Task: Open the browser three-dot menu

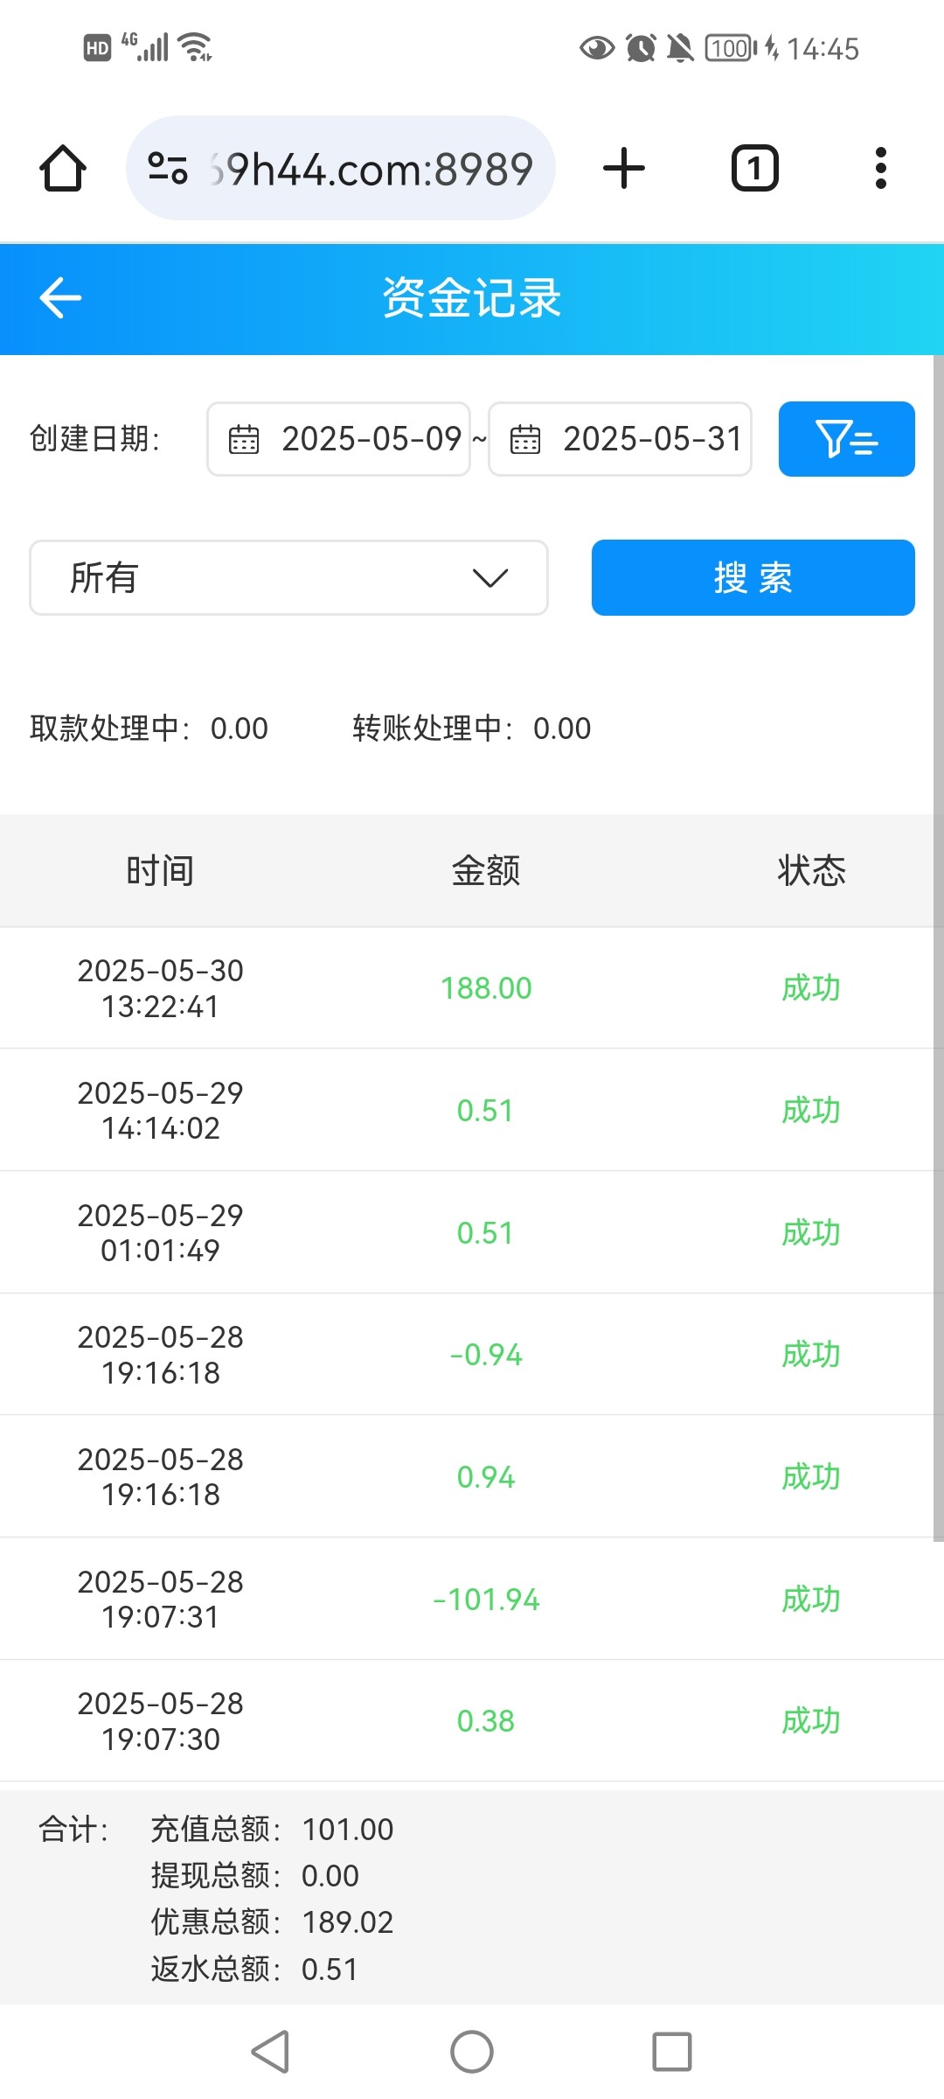Action: pos(880,168)
